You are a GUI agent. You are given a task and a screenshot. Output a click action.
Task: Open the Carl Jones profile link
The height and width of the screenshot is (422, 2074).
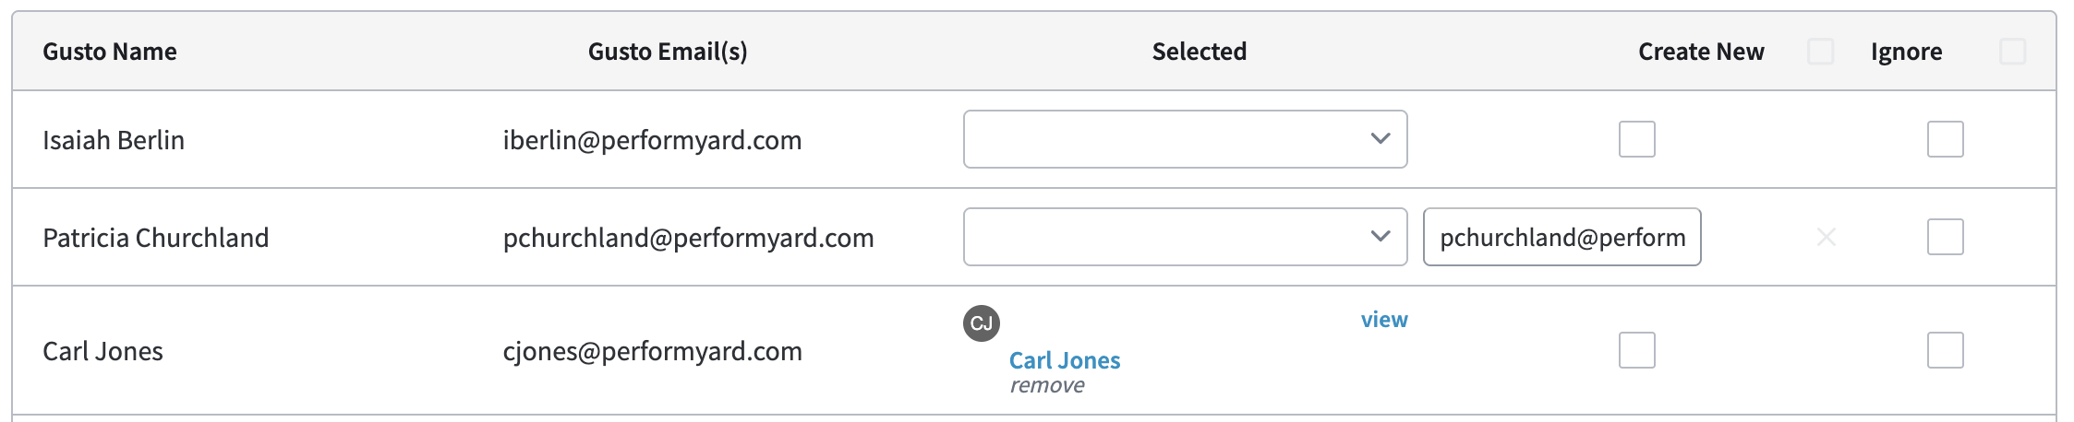point(1064,360)
